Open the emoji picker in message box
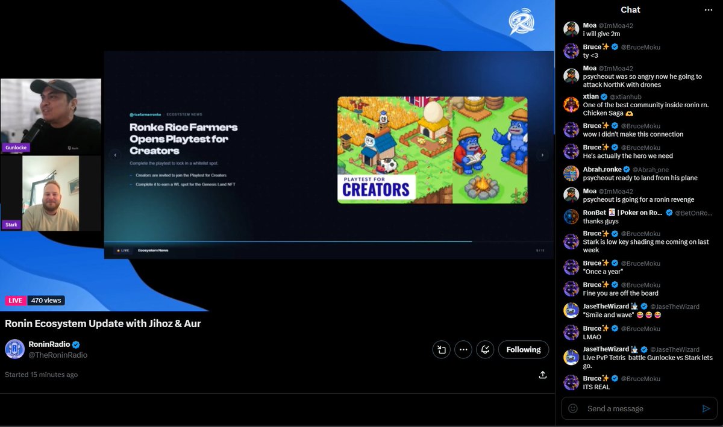Screen dimensions: 723x427 click(x=573, y=408)
